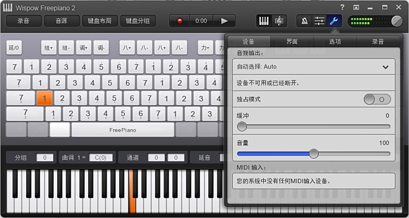Click the 力+ key
Viewport: 409px width, 218px height.
tap(206, 47)
